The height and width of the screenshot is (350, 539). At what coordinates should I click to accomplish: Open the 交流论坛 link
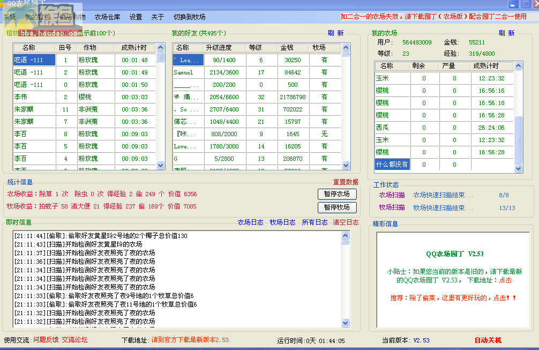[x=74, y=340]
